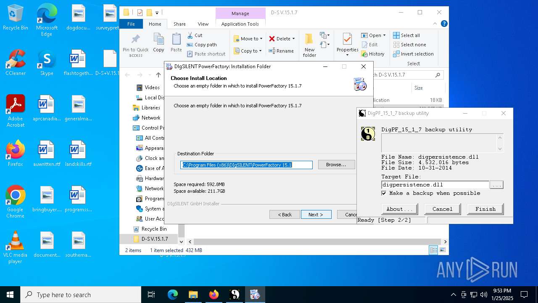The width and height of the screenshot is (538, 303).
Task: Open File Explorer from the taskbar
Action: click(x=193, y=295)
